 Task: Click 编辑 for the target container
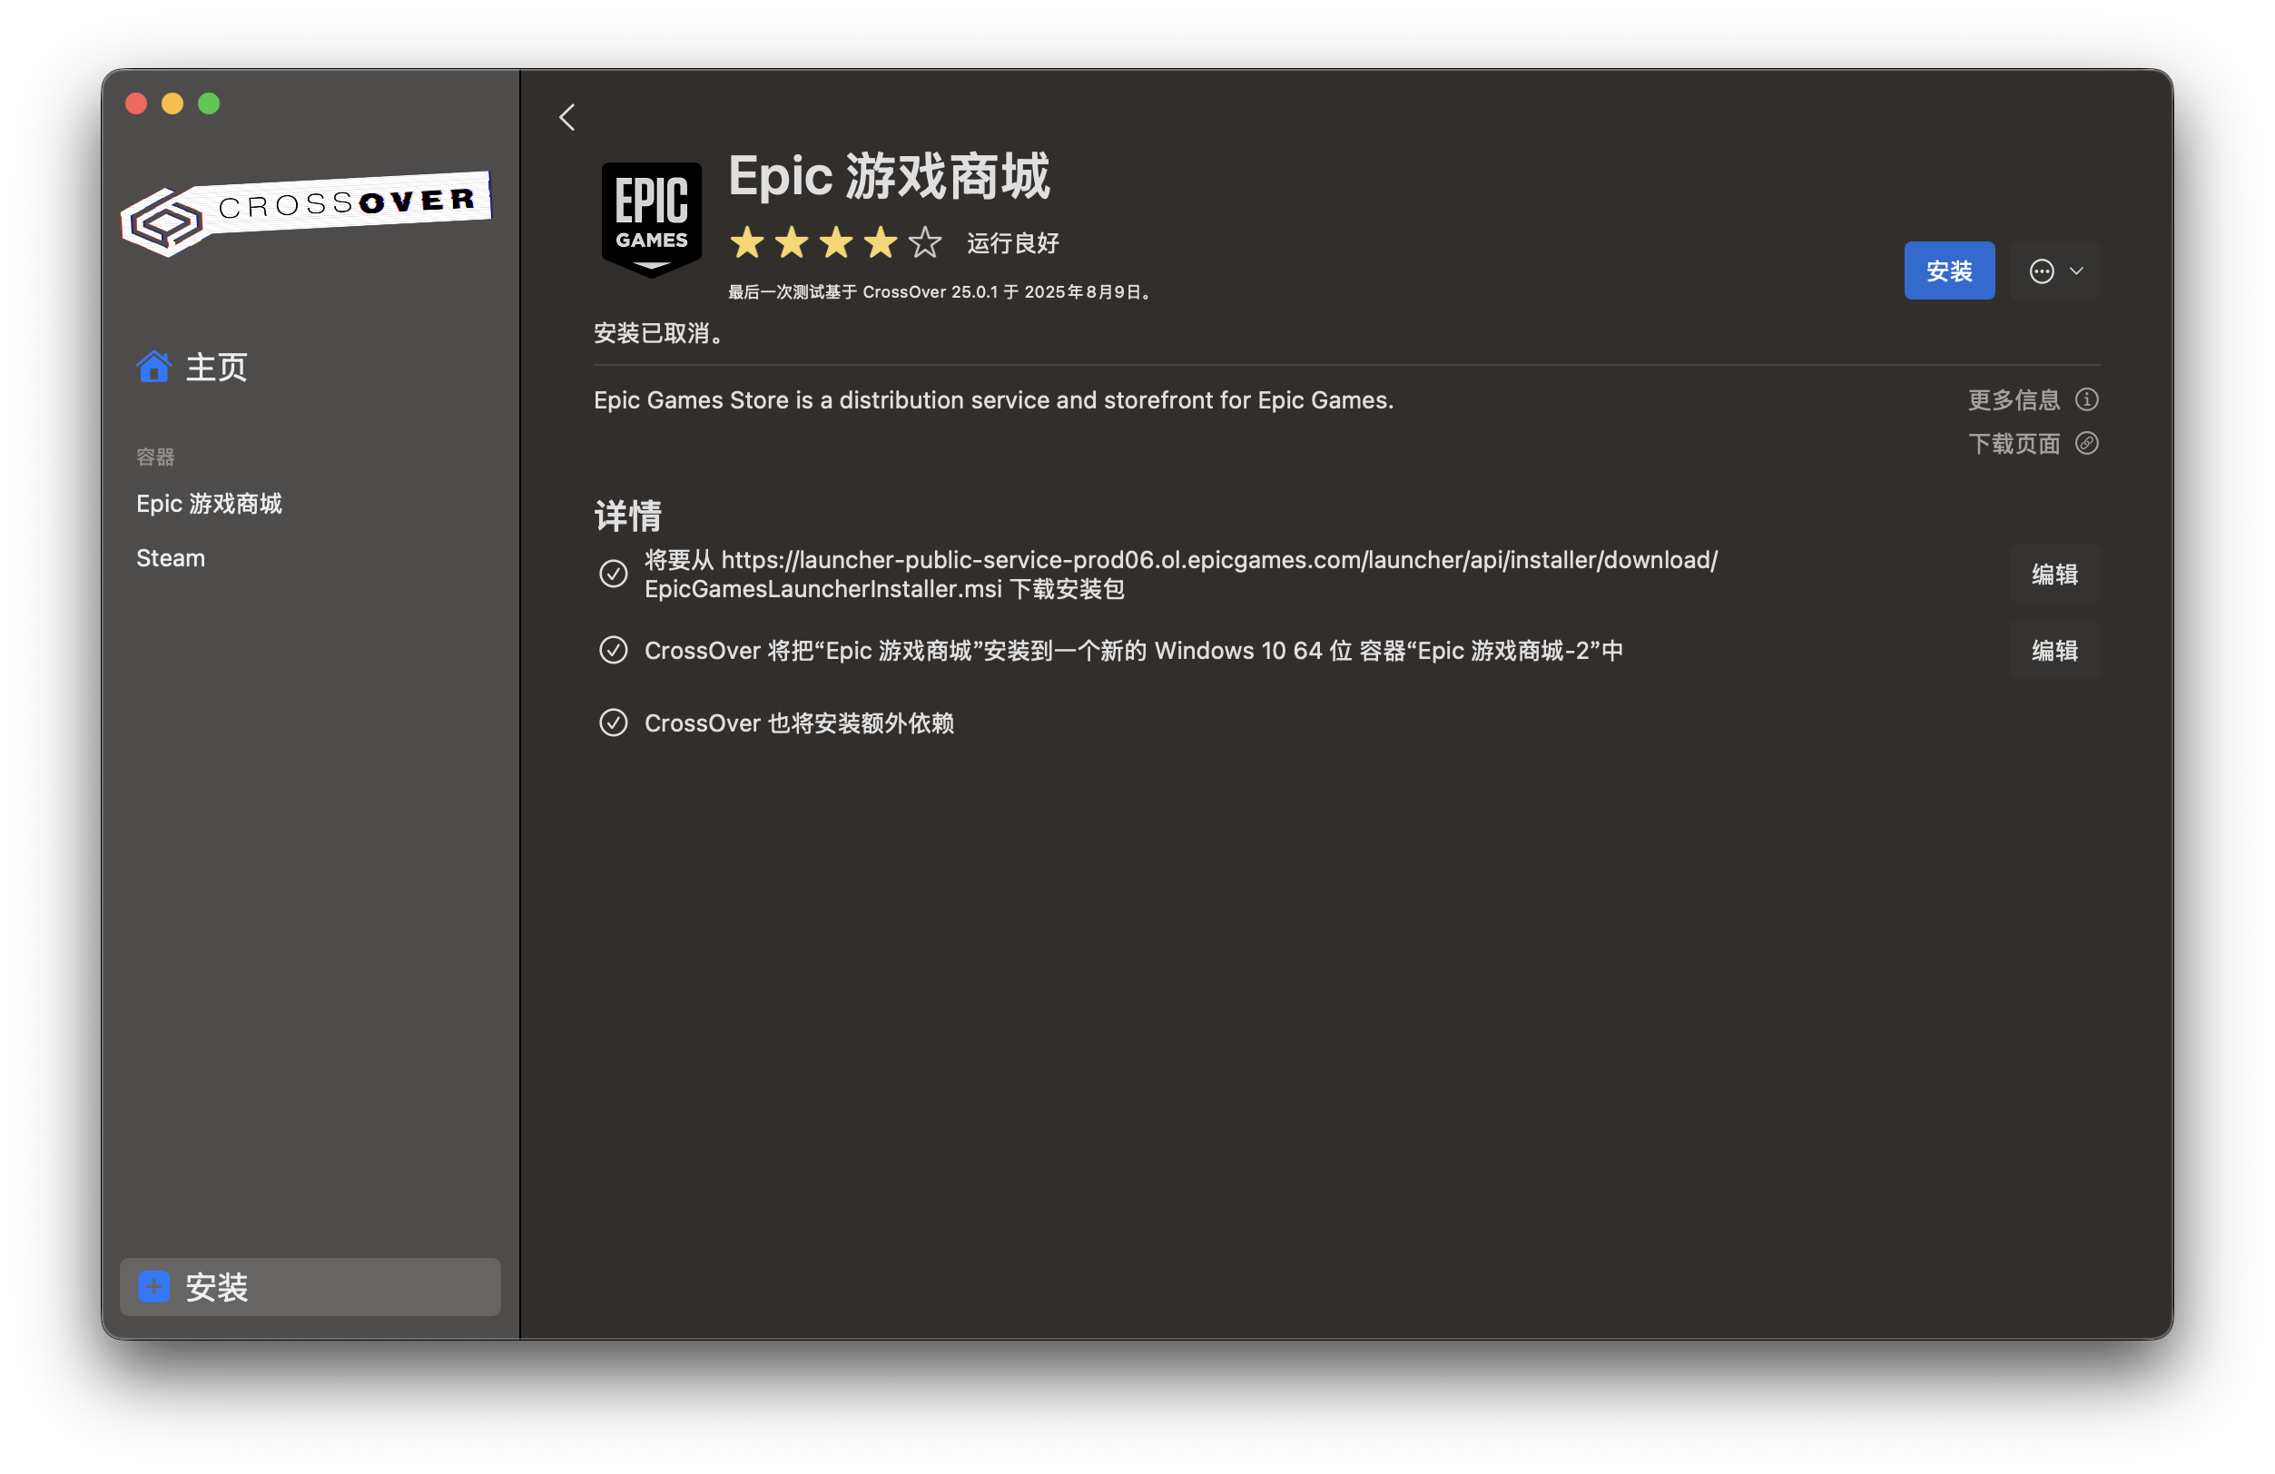coord(2054,651)
